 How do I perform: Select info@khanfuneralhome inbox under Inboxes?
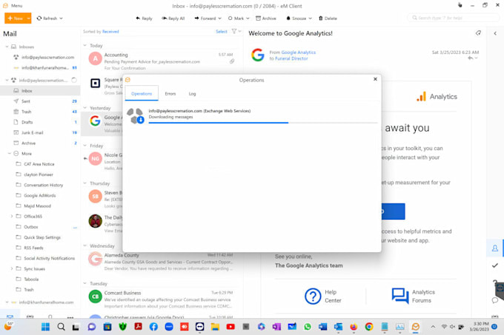point(45,67)
